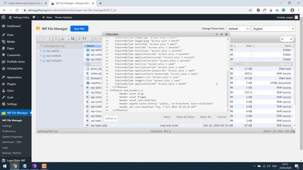Click the save disk icon in file manager toolbar

(84, 39)
